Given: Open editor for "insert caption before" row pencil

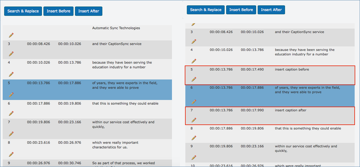Looking at the screenshot, I should [x=194, y=79].
